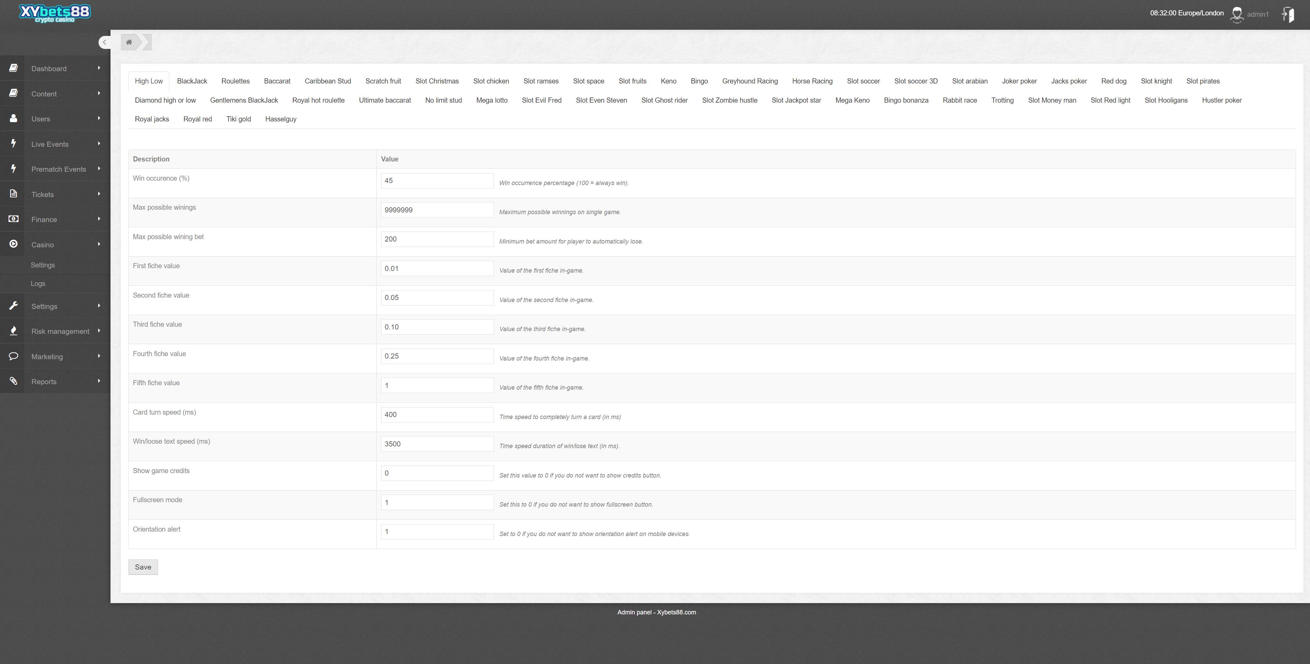Click the Casino sidebar icon
Screen dimensions: 1310x664
pyautogui.click(x=13, y=244)
